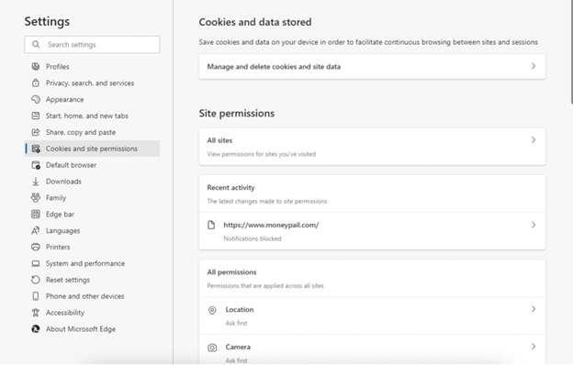Open System and performance

[92, 263]
